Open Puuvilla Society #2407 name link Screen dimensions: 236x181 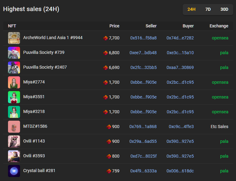[x=45, y=67]
